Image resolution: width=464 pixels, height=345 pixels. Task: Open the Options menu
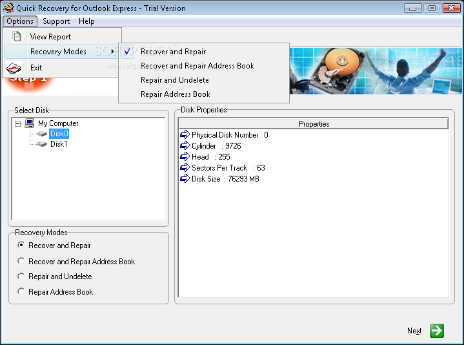point(20,21)
